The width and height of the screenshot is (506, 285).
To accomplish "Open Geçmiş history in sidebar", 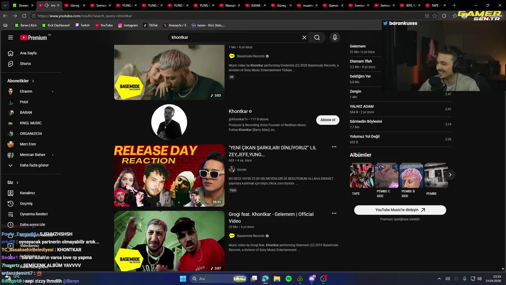I will tap(26, 203).
